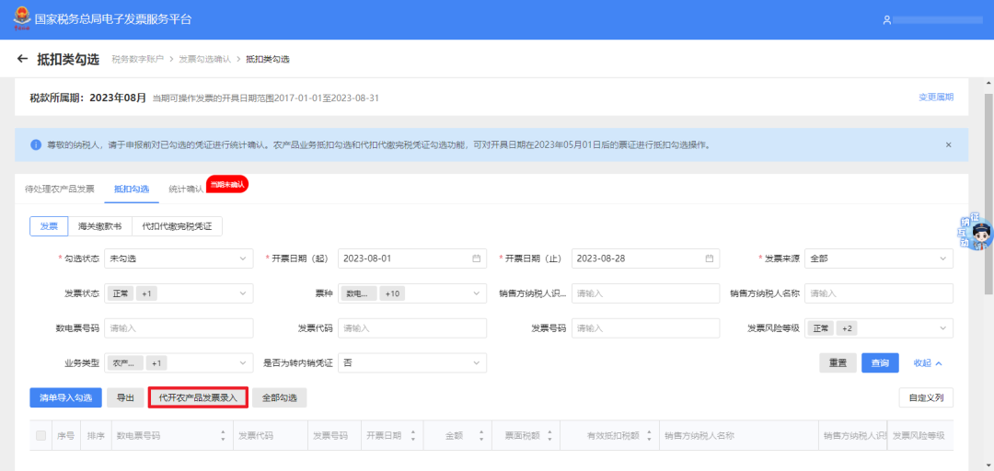Focus the 发票号码 input
This screenshot has height=471, width=994.
645,328
